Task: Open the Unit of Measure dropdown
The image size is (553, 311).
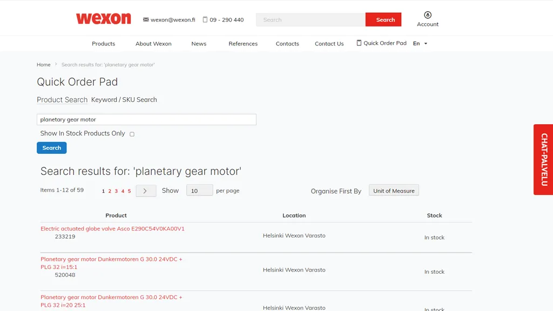Action: pyautogui.click(x=394, y=191)
